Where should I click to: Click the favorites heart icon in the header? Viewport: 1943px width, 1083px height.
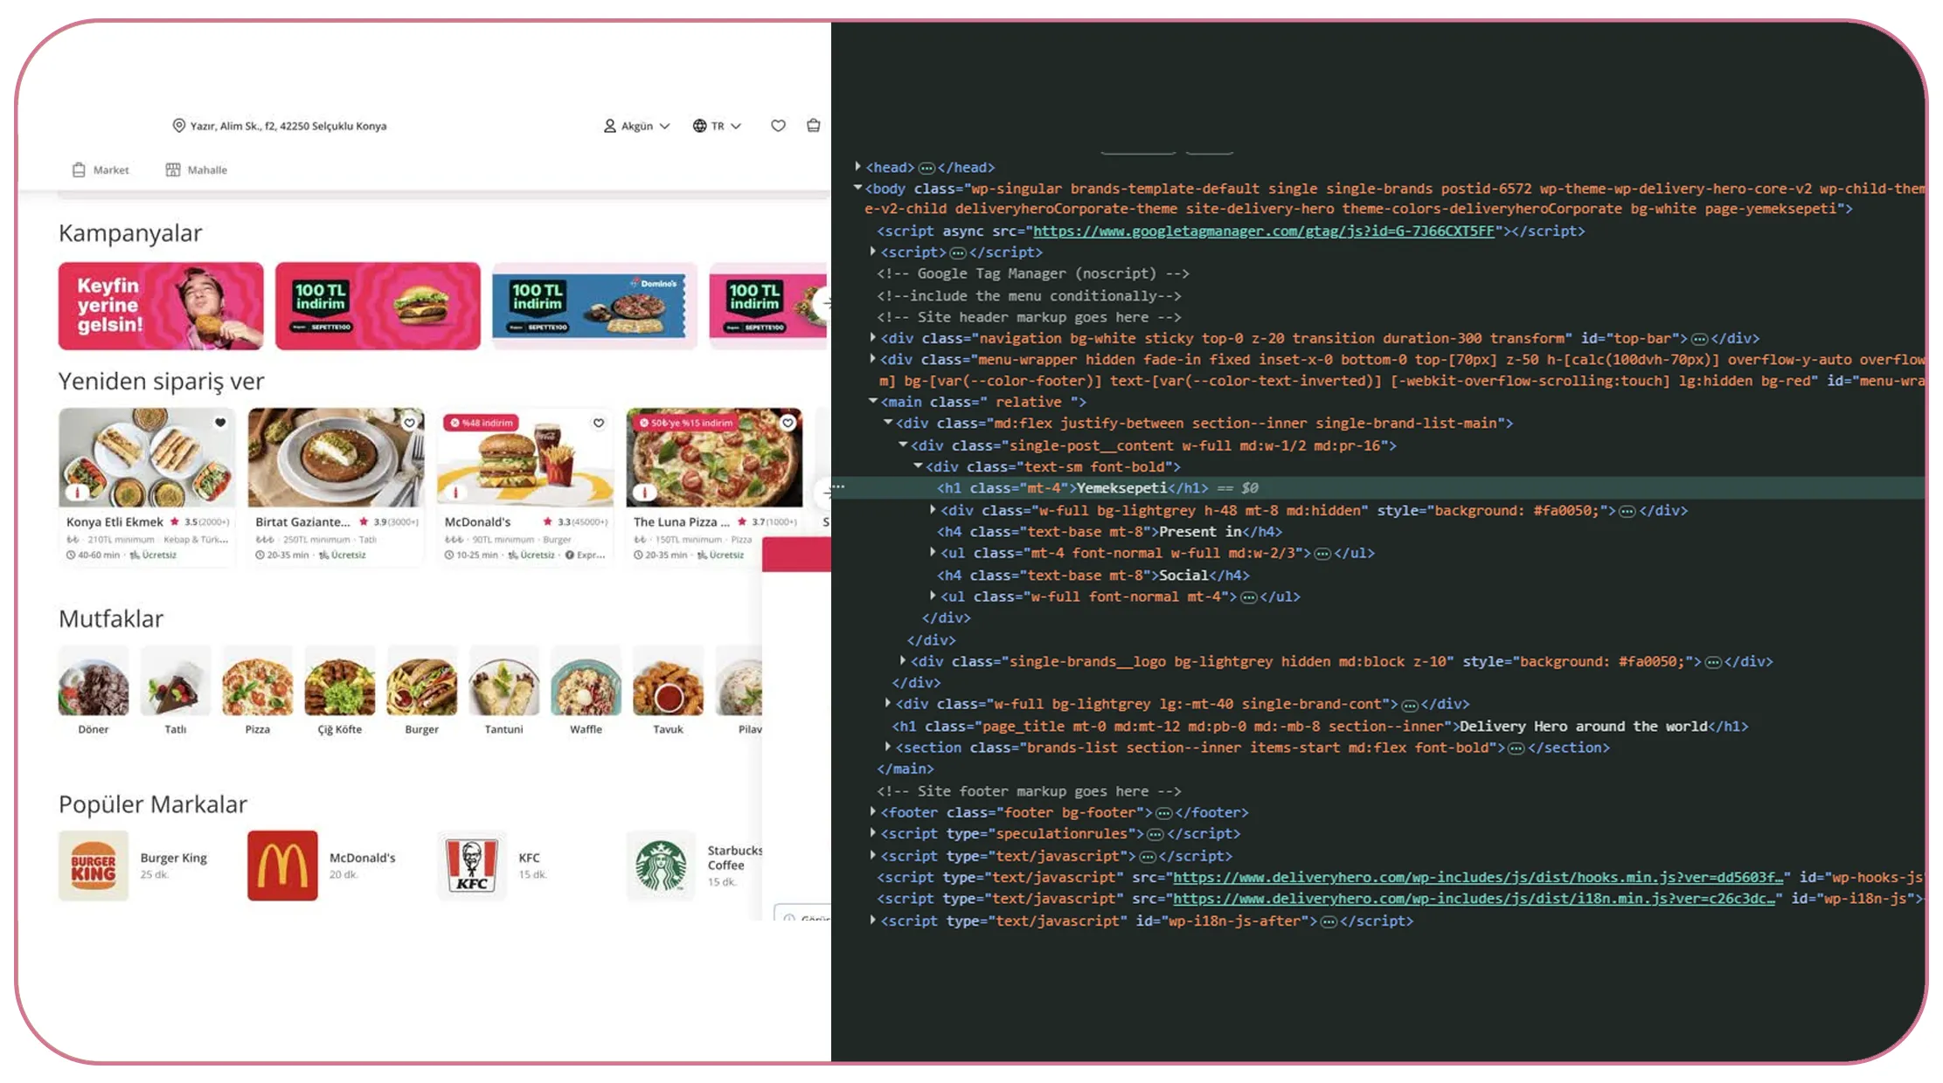778,126
